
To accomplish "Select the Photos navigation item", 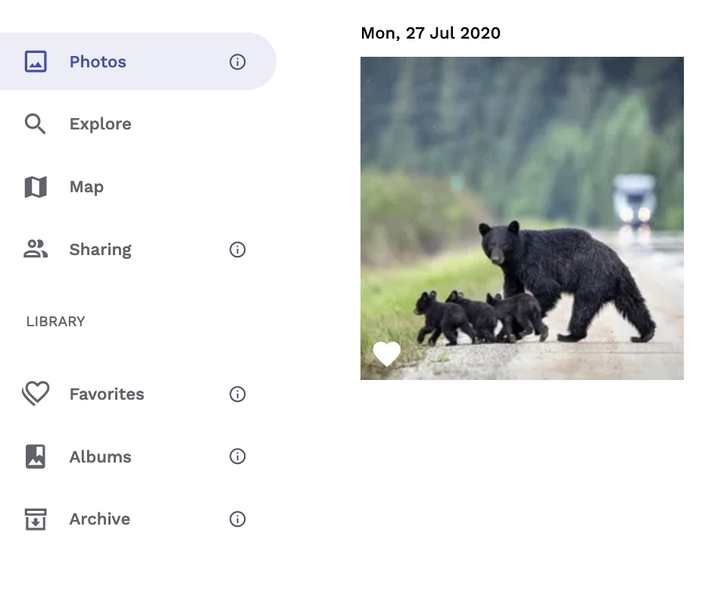I will coord(138,61).
